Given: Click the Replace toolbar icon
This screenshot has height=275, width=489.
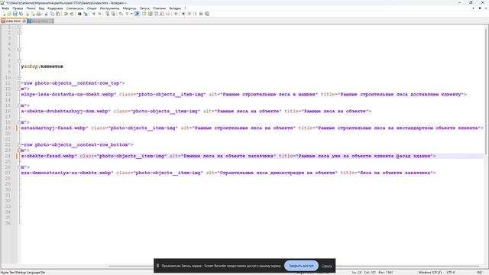Looking at the screenshot, I should click(86, 14).
